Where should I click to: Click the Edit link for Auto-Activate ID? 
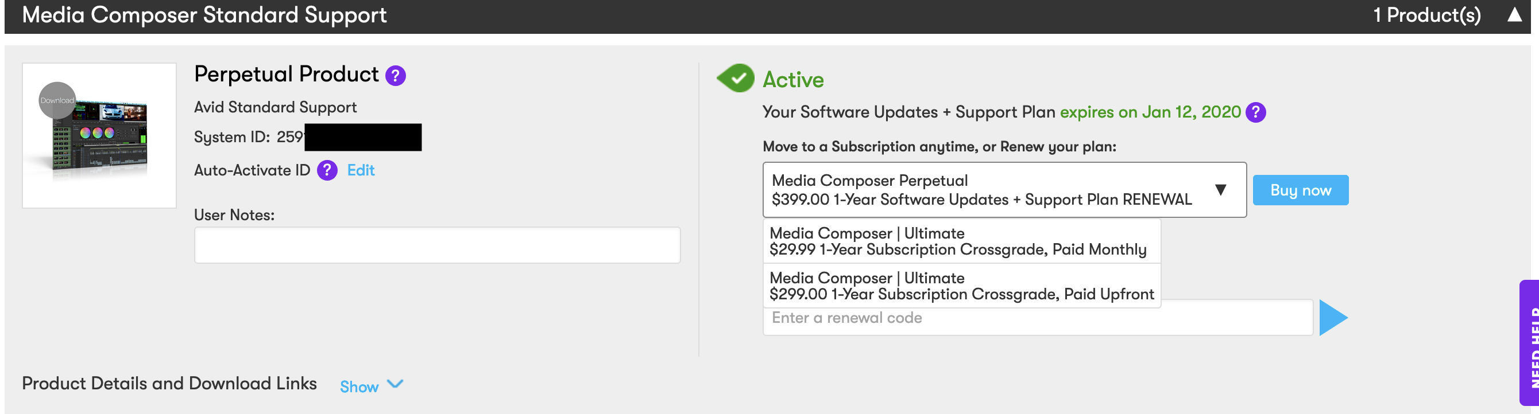(361, 171)
